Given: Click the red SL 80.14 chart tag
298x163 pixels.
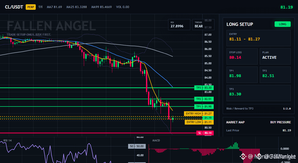Looking at the screenshot, I should 205,133.
